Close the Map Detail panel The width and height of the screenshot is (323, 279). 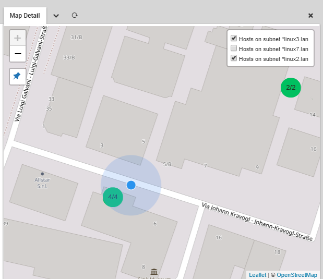(311, 15)
